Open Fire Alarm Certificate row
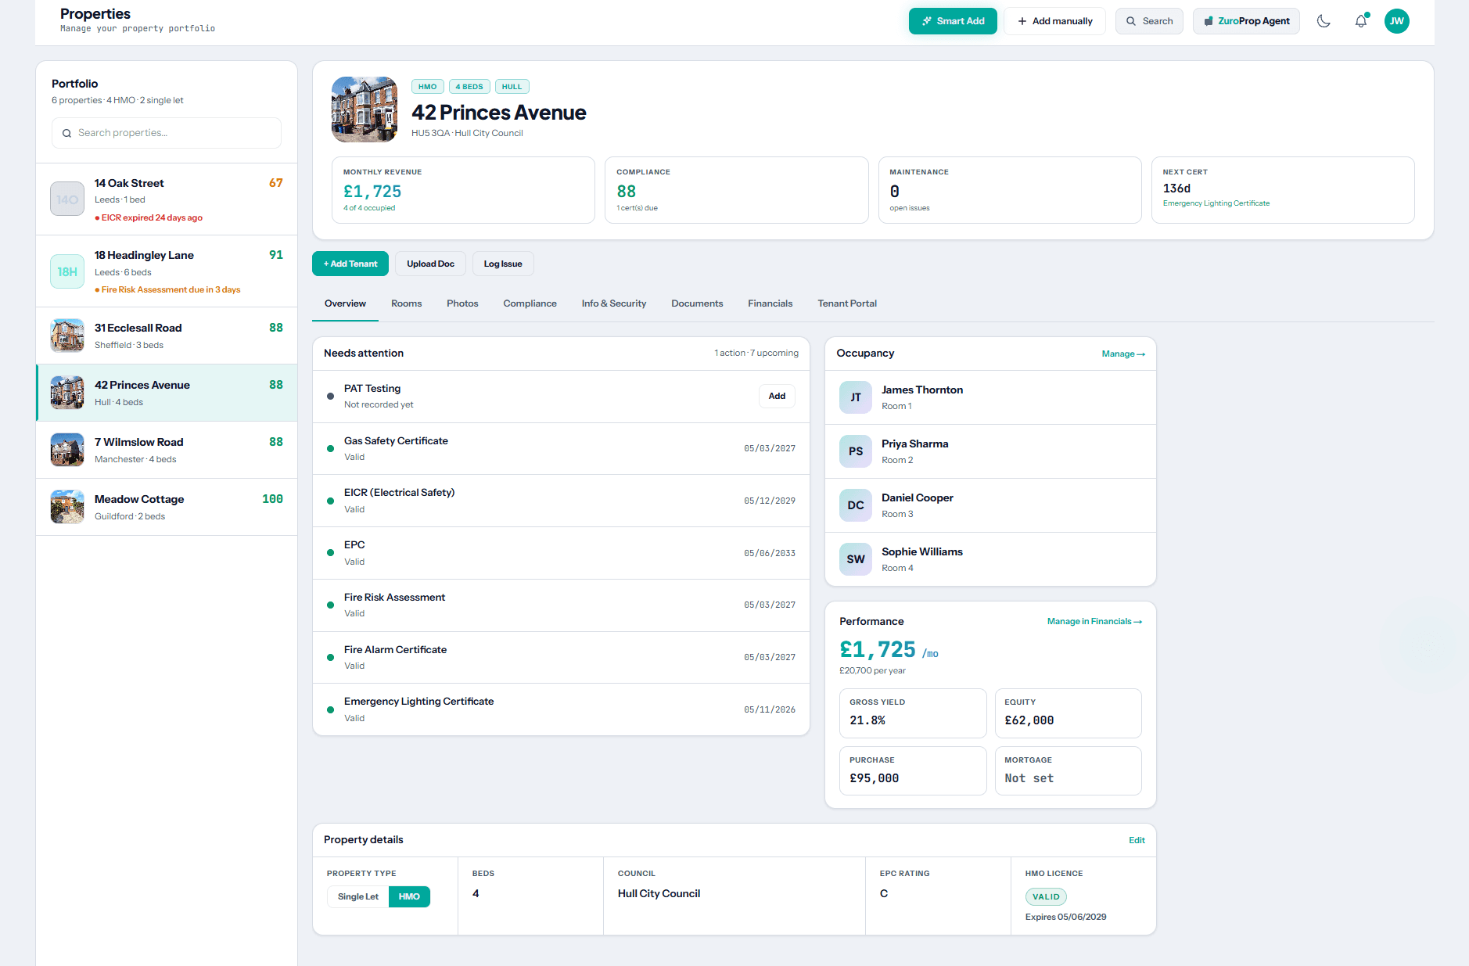This screenshot has width=1469, height=966. pyautogui.click(x=561, y=658)
